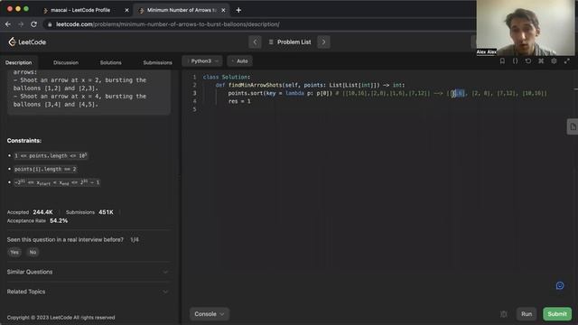Viewport: 578px width, 325px height.
Task: Click the browser forward arrow
Action: tap(21, 24)
